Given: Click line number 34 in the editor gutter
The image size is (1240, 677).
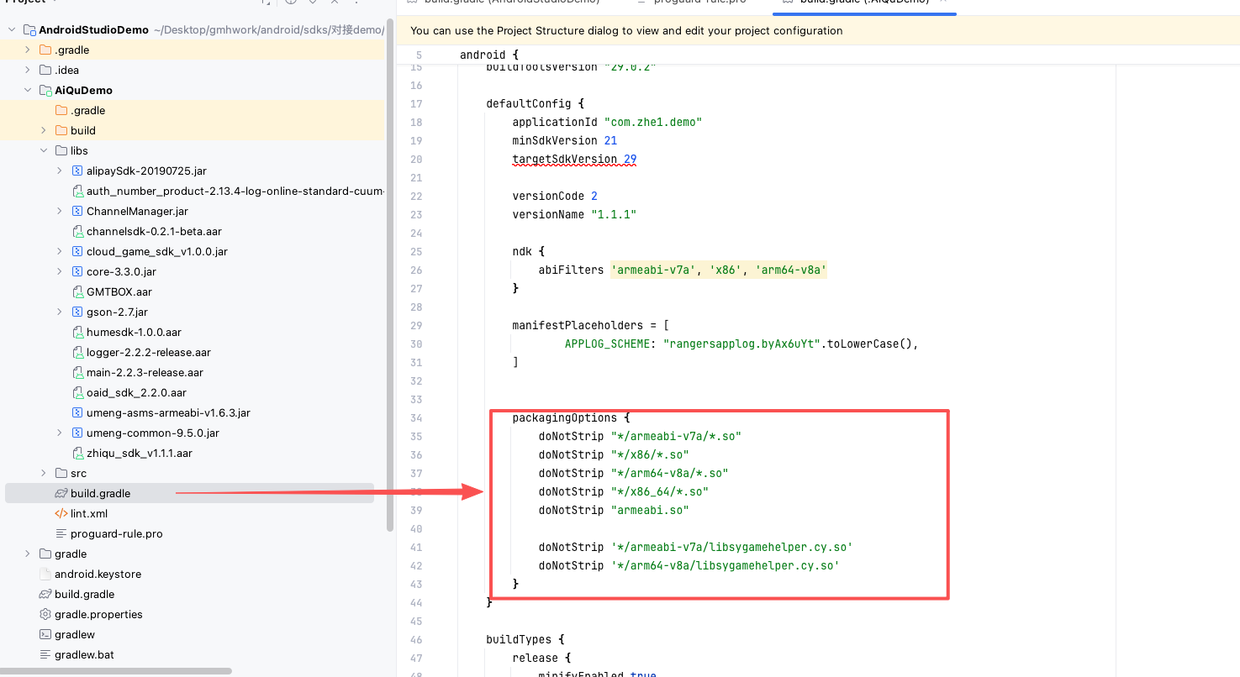Looking at the screenshot, I should 416,417.
